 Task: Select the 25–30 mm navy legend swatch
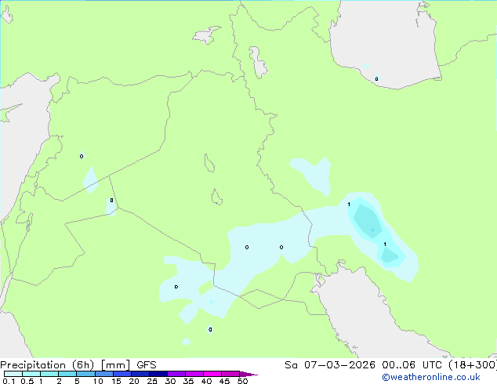click(x=158, y=374)
